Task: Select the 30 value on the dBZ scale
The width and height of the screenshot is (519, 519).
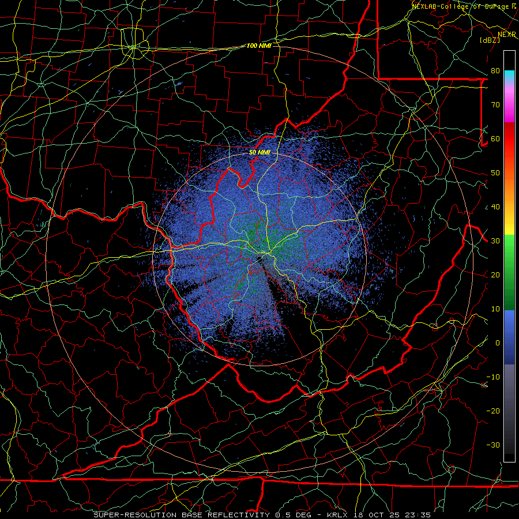Action: 495,241
